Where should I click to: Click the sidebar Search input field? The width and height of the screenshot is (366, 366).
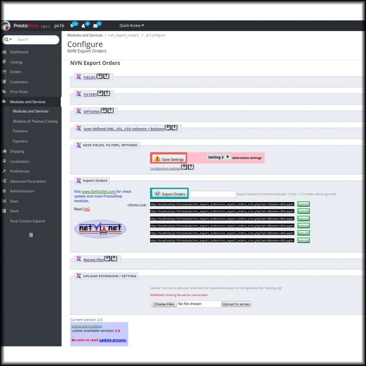pos(37,39)
